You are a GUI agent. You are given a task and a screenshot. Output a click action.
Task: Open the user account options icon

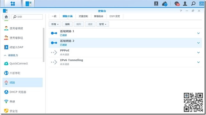click(185, 4)
